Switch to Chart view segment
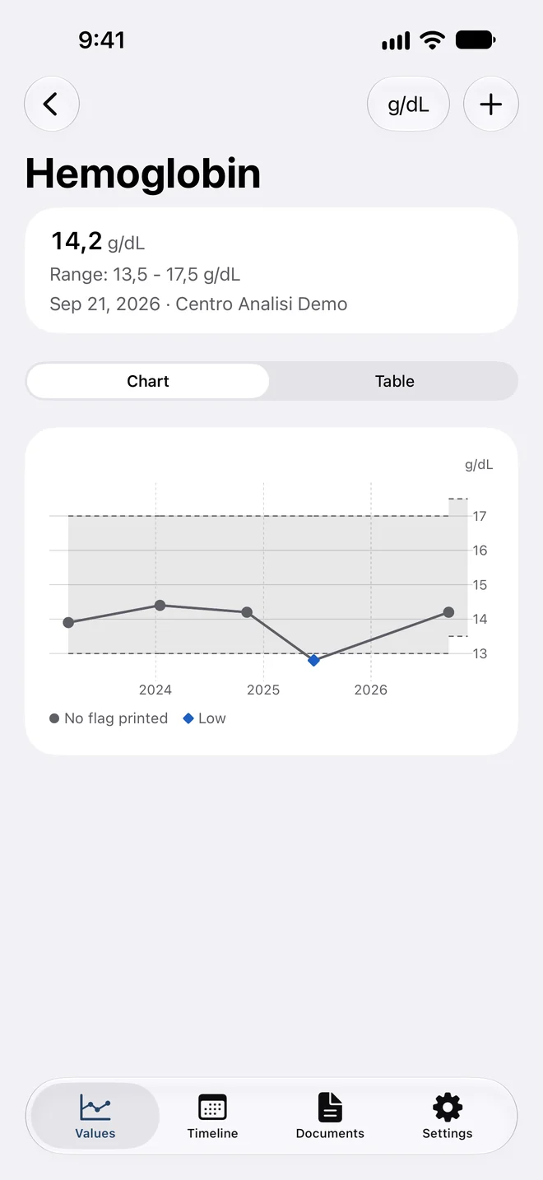Screen dimensions: 543x1180 pos(148,381)
